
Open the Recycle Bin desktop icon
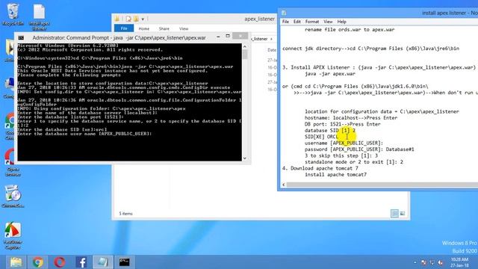(x=13, y=14)
